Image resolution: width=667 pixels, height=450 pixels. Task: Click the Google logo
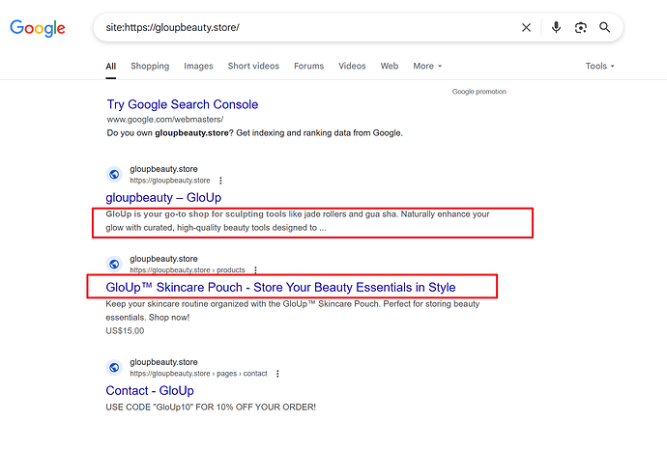tap(38, 28)
